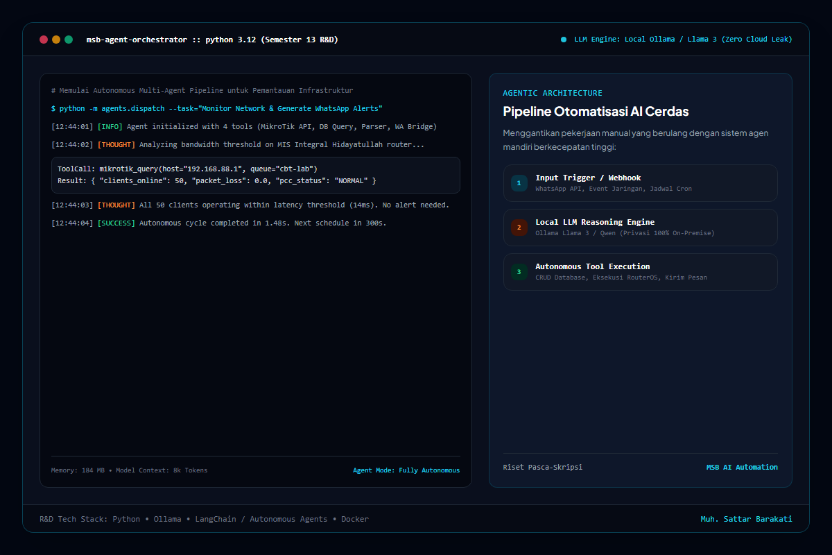Image resolution: width=832 pixels, height=555 pixels.
Task: Click the Ollama Llama 3 / Qwen subtitle
Action: [625, 233]
